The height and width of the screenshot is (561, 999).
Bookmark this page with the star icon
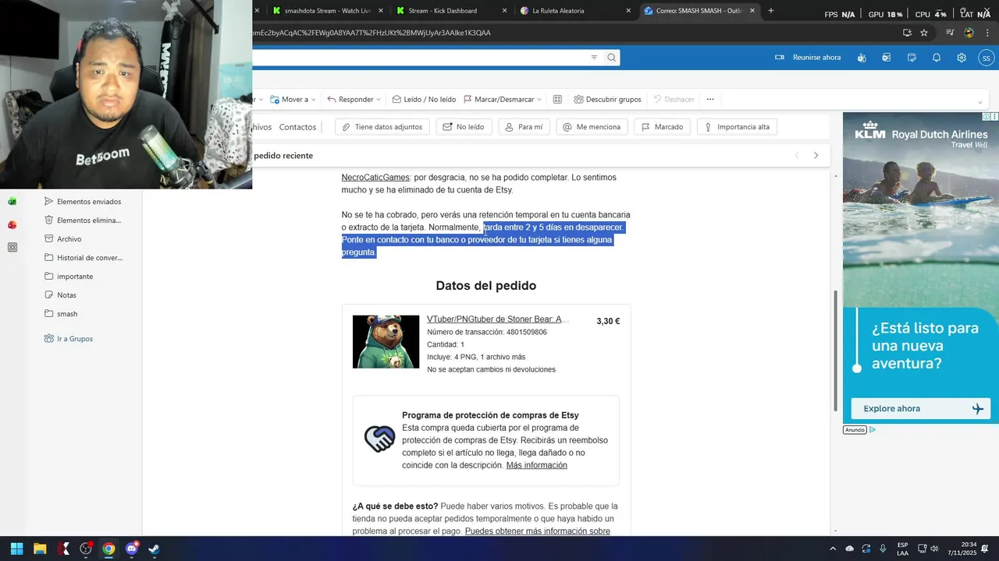tap(924, 33)
